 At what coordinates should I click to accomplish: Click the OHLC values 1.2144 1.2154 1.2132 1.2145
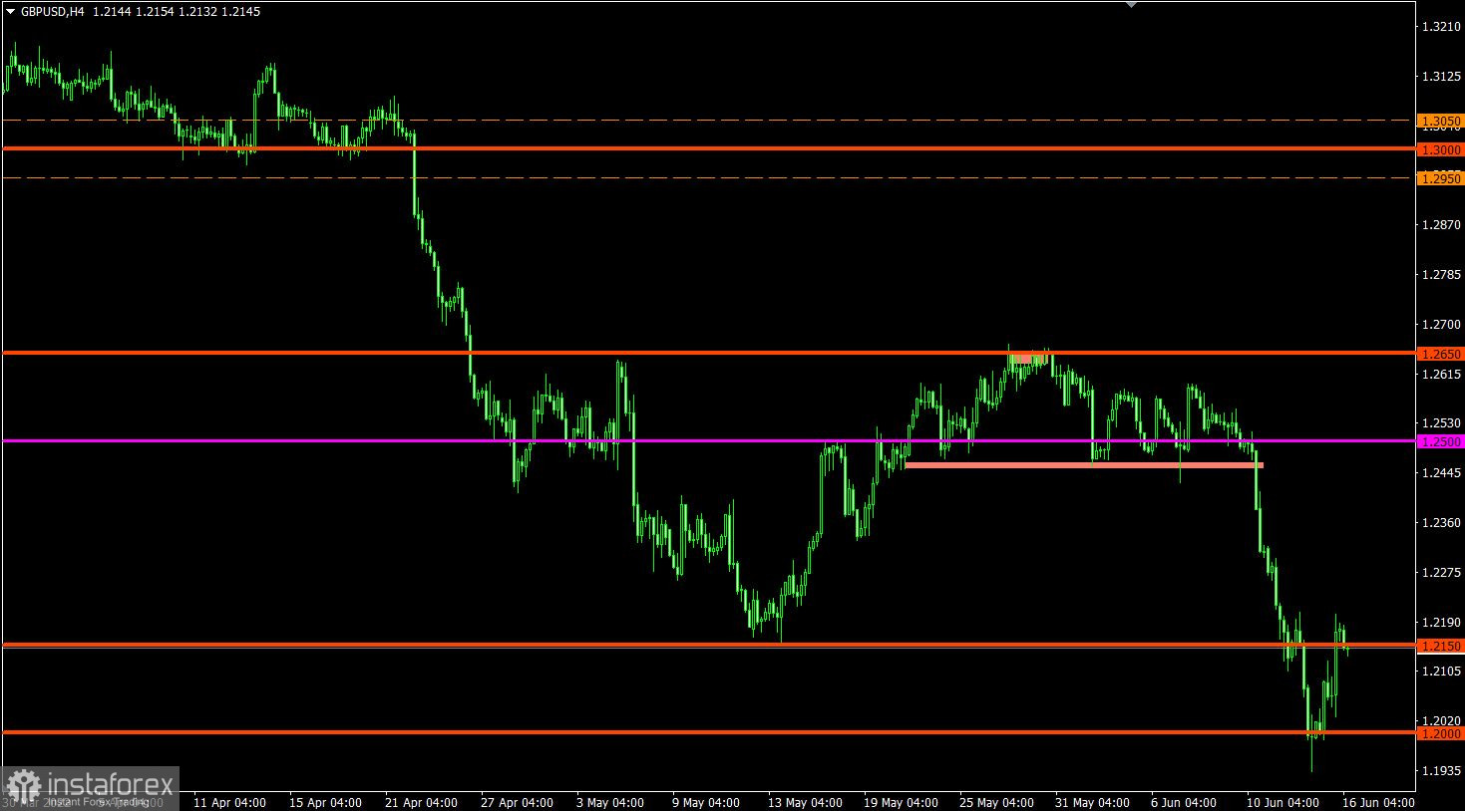click(x=177, y=12)
